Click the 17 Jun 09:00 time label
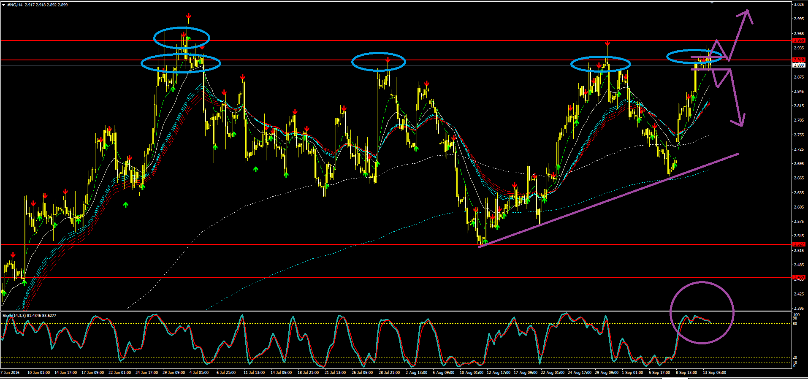The image size is (808, 379). pyautogui.click(x=93, y=373)
